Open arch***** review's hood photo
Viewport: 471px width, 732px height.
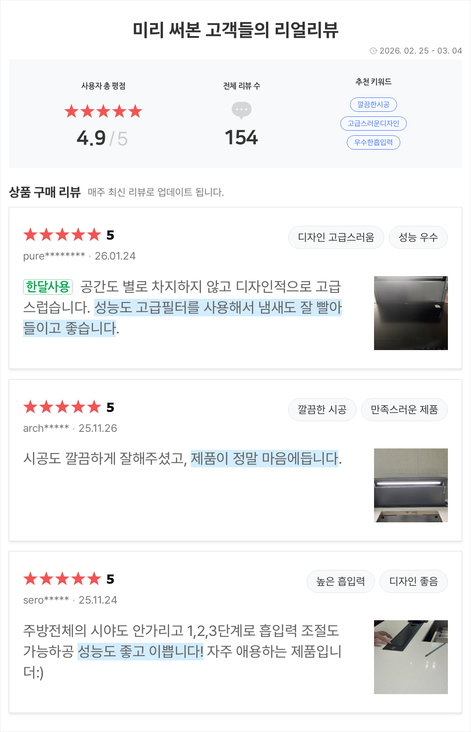click(411, 485)
